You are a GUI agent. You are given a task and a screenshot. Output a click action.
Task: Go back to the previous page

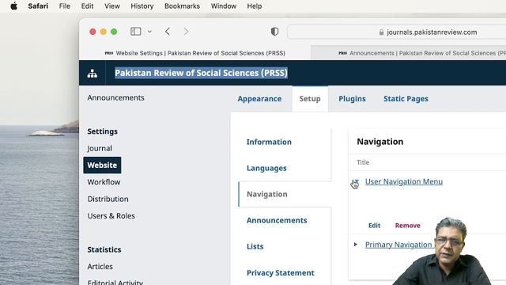point(168,32)
